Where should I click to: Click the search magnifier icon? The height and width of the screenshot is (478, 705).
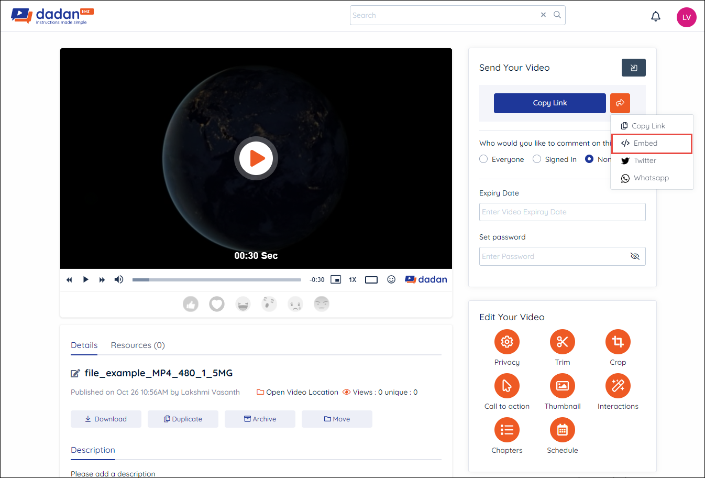(x=557, y=15)
